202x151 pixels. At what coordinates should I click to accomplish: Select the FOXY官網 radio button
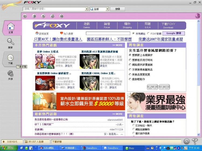pyautogui.click(x=148, y=34)
